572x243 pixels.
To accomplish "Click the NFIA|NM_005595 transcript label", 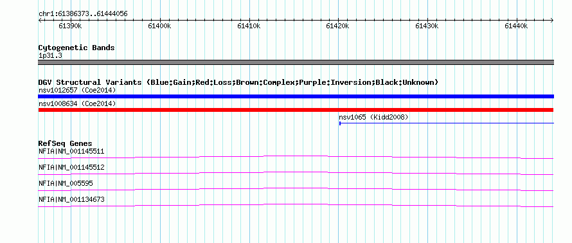I will 66,183.
